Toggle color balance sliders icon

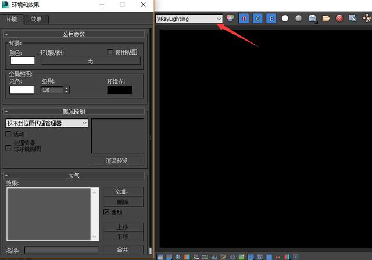(x=205, y=257)
